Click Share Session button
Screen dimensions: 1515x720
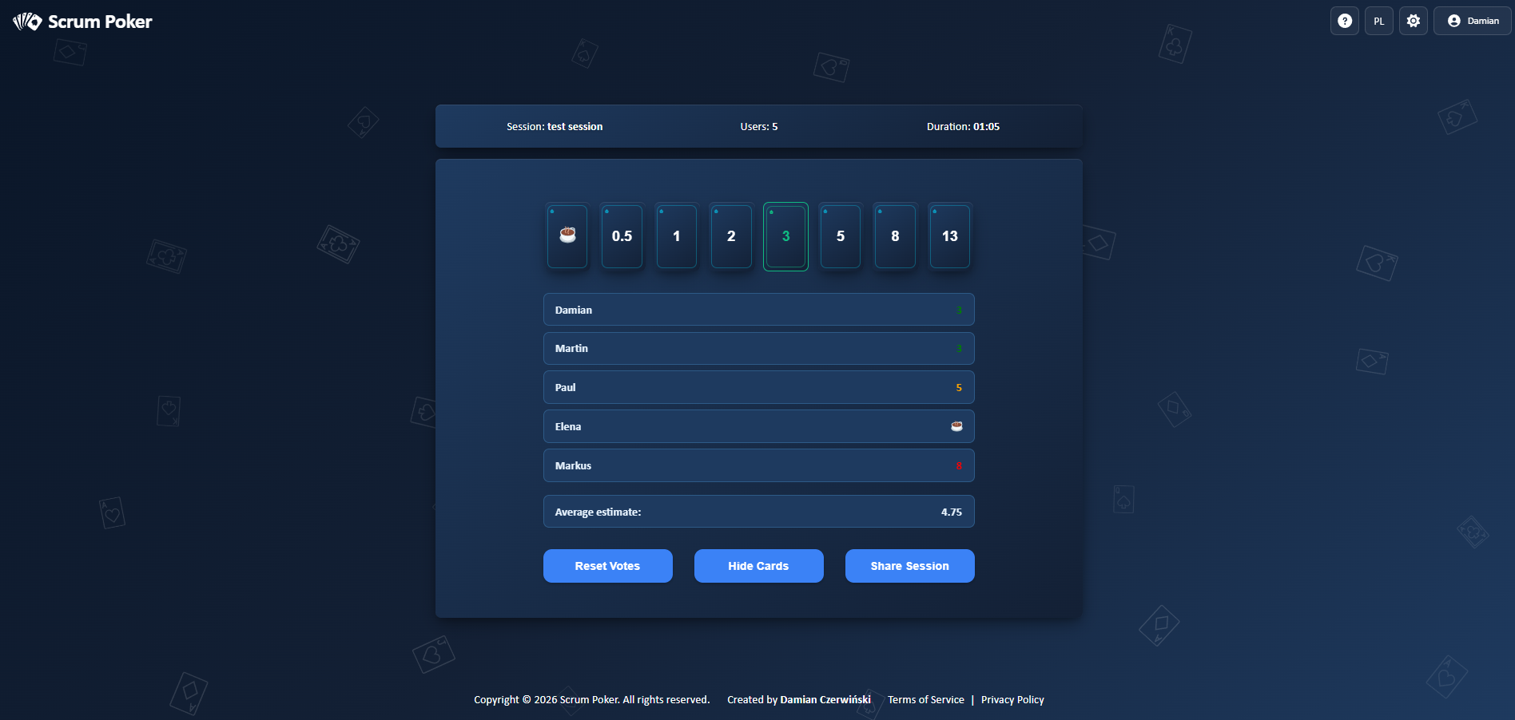[x=909, y=566]
